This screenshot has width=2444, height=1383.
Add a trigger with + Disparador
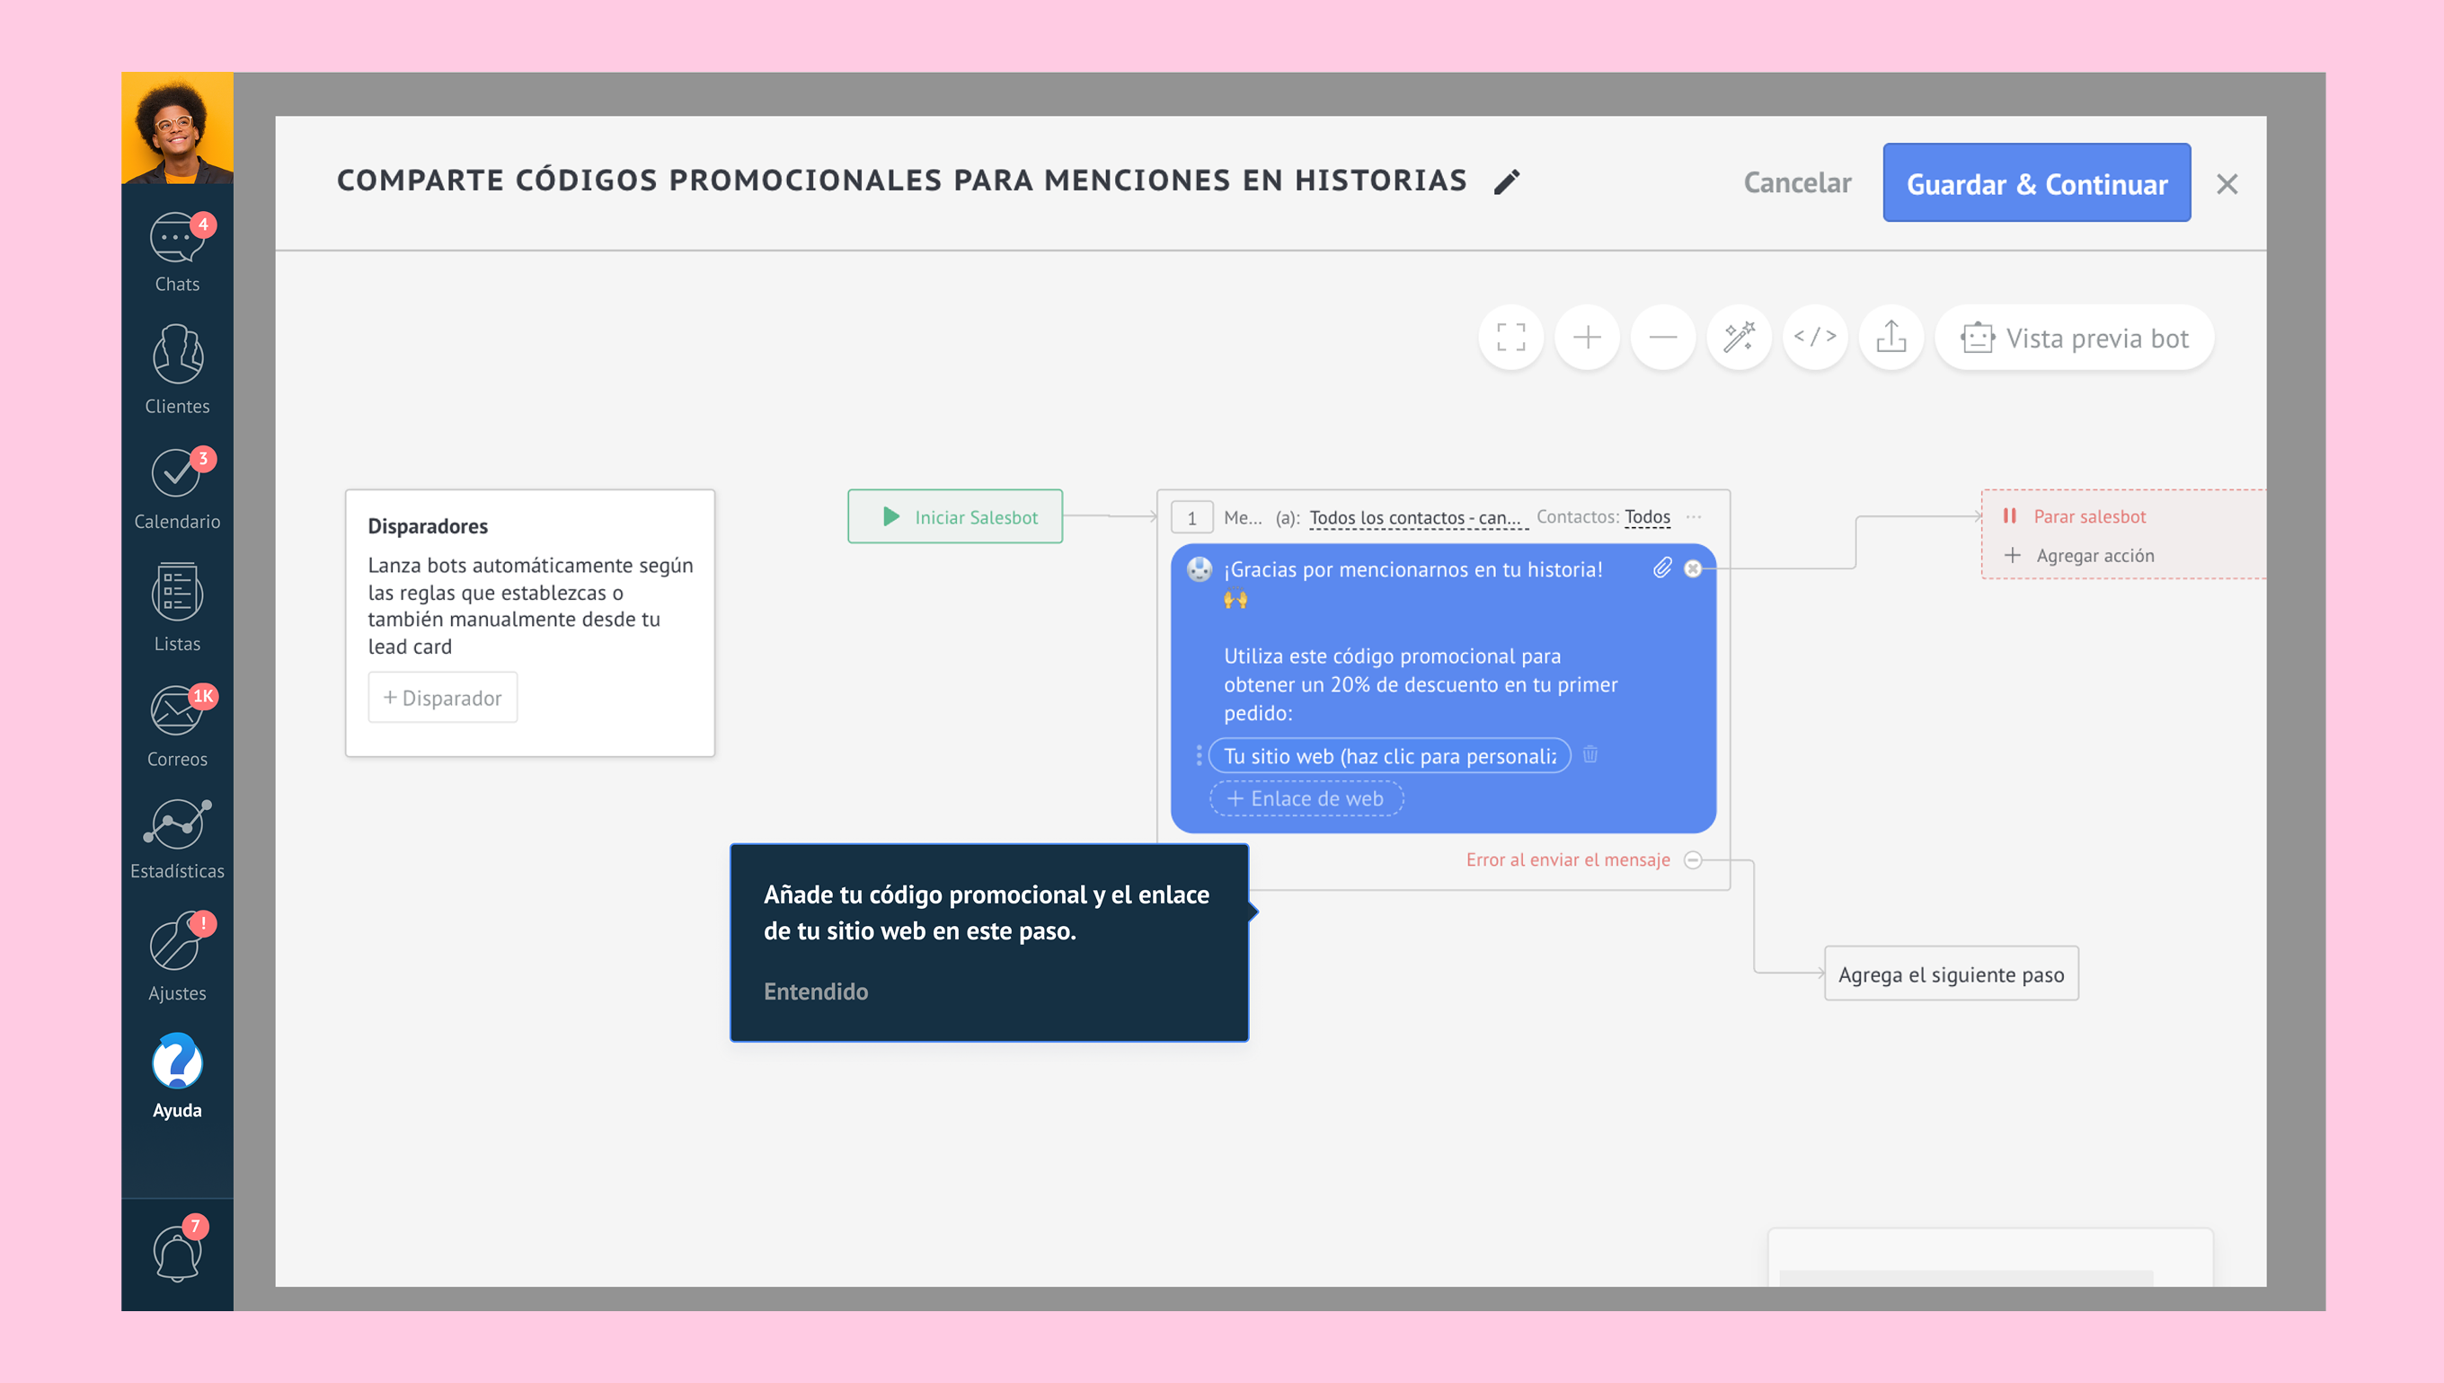tap(443, 697)
